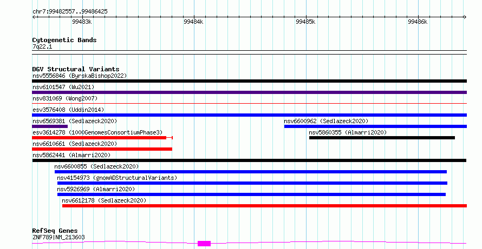
Task: Click the nsv6569381 (Sedlazeck2020) label
Action: point(75,121)
